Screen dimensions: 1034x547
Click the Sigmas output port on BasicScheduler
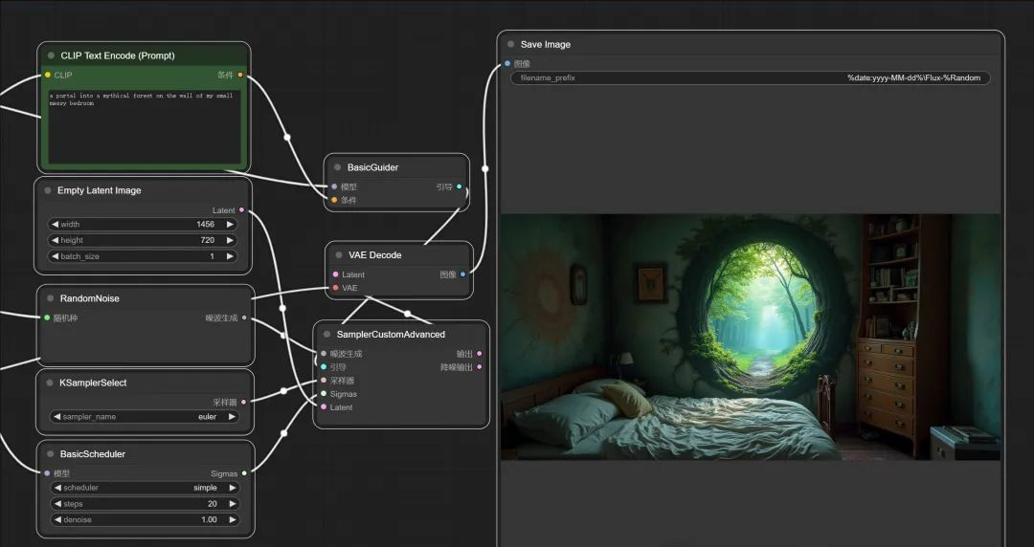point(244,472)
